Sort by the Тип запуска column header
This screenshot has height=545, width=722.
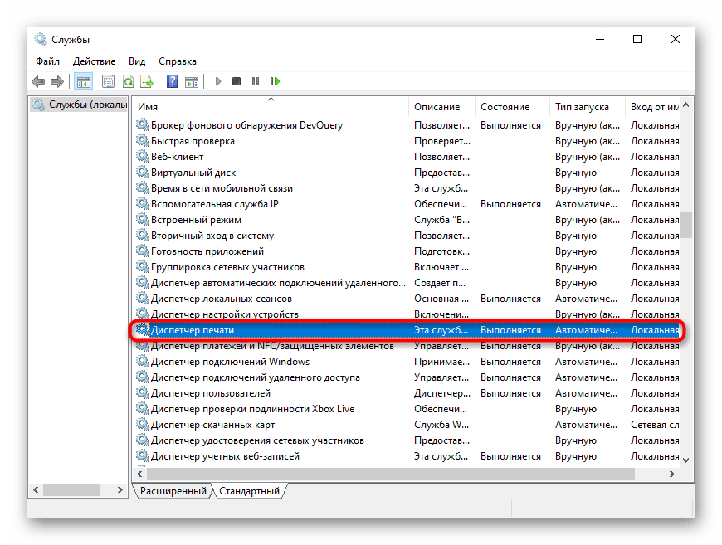[586, 107]
